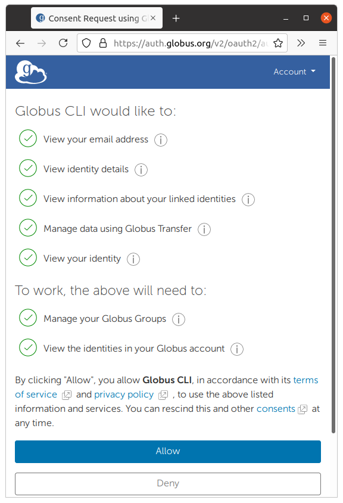Click green check for Manage your Globus Groups
Viewport: 343px width, 503px height.
click(28, 318)
